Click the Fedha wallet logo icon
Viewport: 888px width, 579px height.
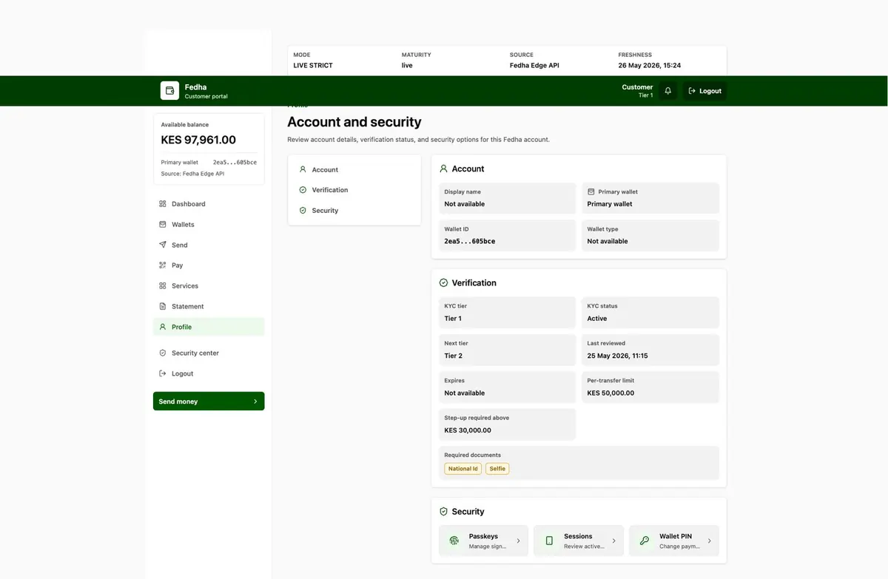(169, 91)
